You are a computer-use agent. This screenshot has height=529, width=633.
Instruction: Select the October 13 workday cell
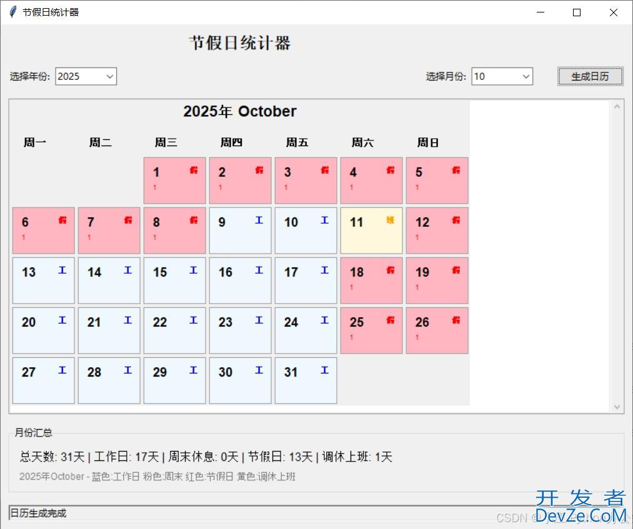coord(43,280)
